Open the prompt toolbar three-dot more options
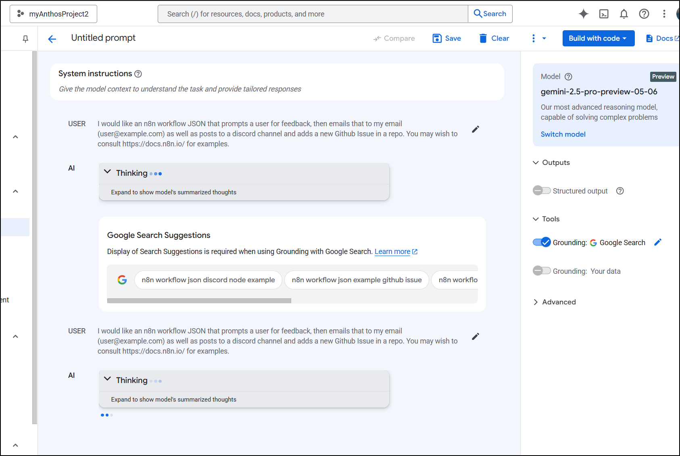 tap(534, 38)
